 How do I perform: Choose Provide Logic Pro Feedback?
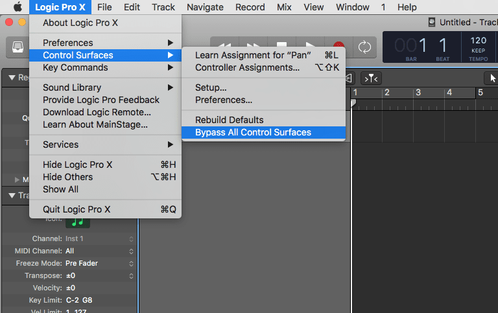pyautogui.click(x=105, y=100)
